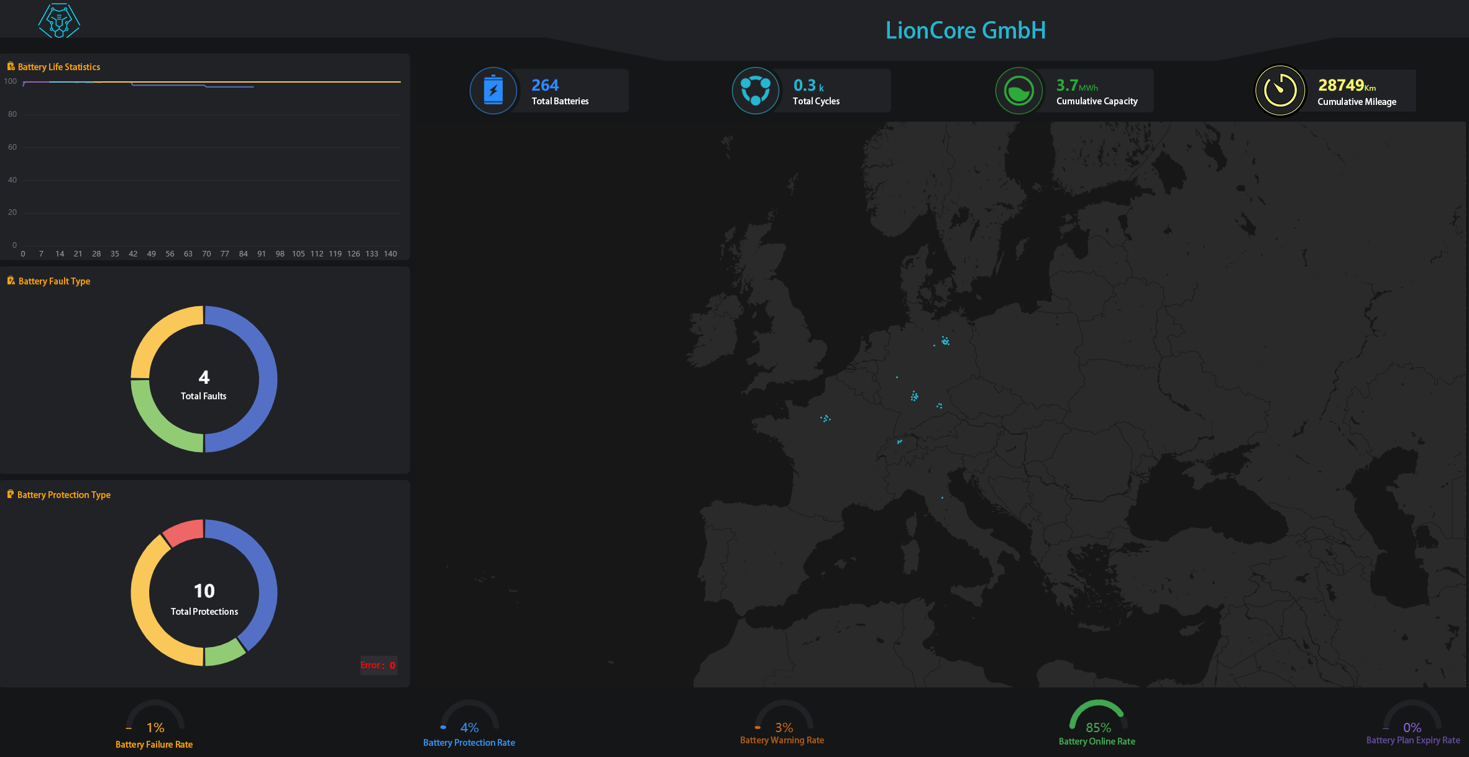Click the Battery Failure Rate gauge
1469x757 pixels.
(155, 717)
